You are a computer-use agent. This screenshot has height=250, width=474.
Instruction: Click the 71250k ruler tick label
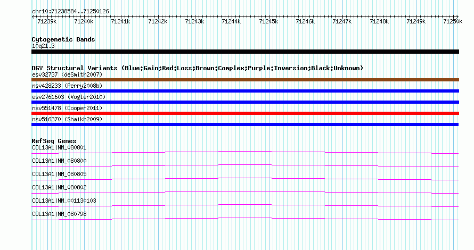pos(453,21)
